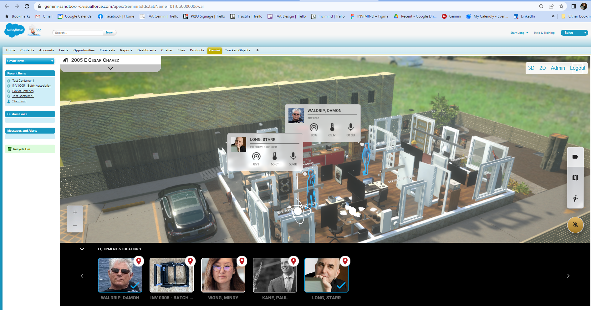Activate the walking person walkthrough mode
Image resolution: width=591 pixels, height=310 pixels.
click(x=575, y=198)
